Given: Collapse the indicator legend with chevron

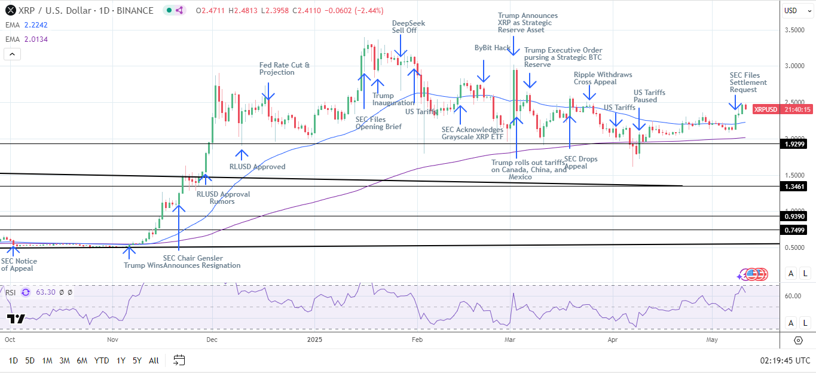Looking at the screenshot, I should pyautogui.click(x=12, y=54).
